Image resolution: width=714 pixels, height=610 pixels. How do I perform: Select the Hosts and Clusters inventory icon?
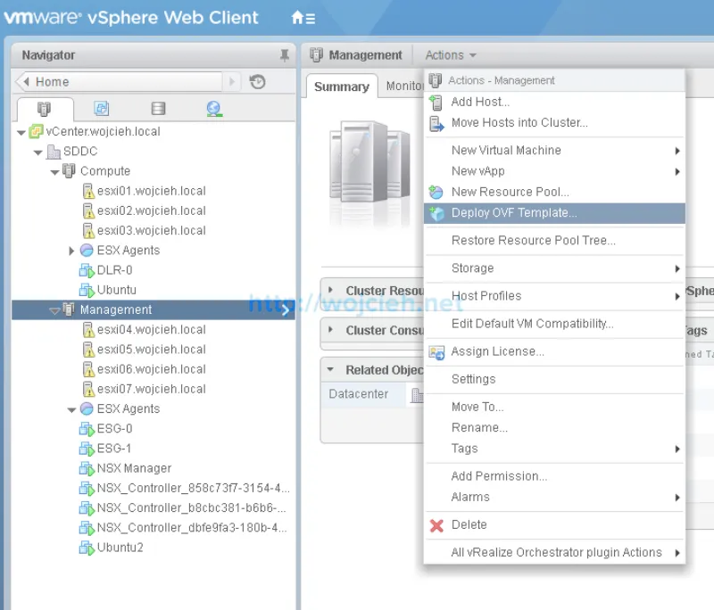pos(43,108)
